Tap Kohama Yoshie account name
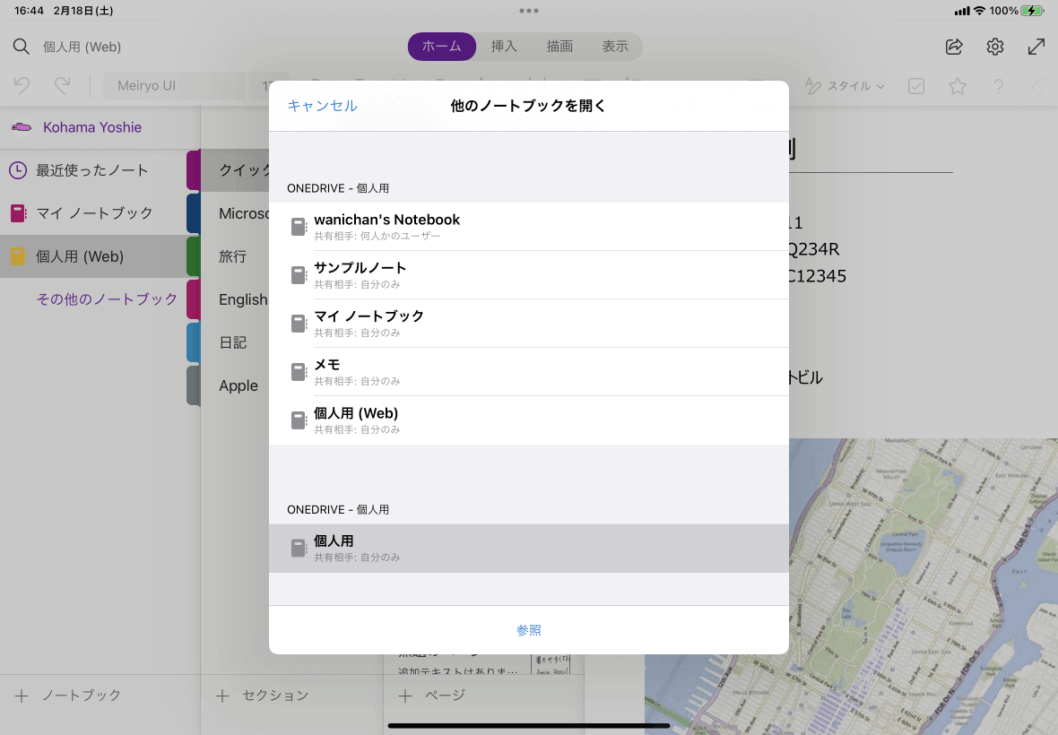 92,127
